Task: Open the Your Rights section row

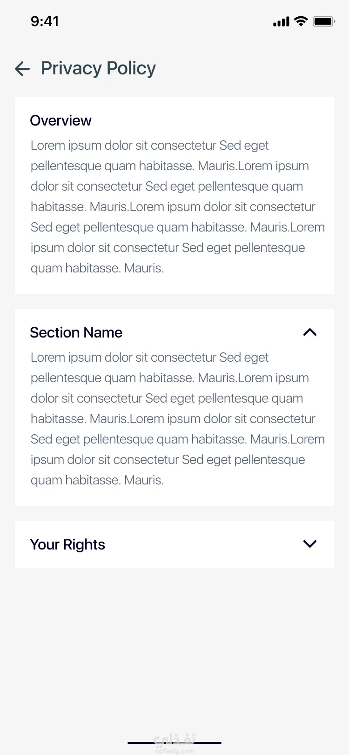Action: (174, 544)
